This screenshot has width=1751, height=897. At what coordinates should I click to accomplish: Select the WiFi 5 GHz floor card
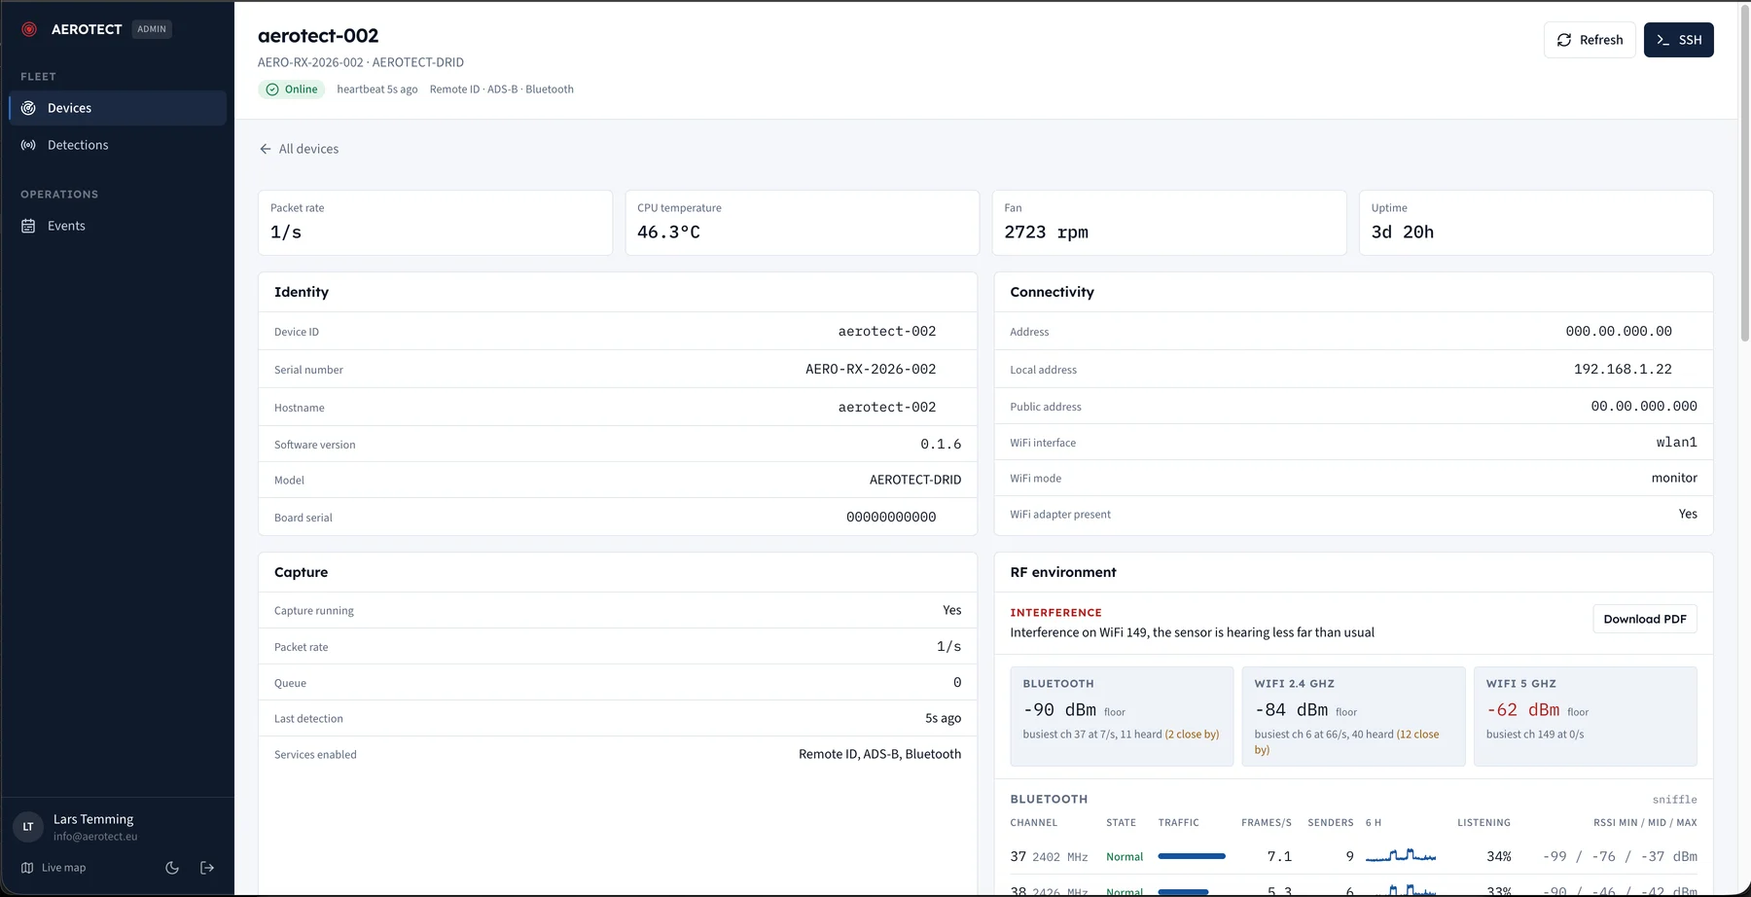[1585, 716]
